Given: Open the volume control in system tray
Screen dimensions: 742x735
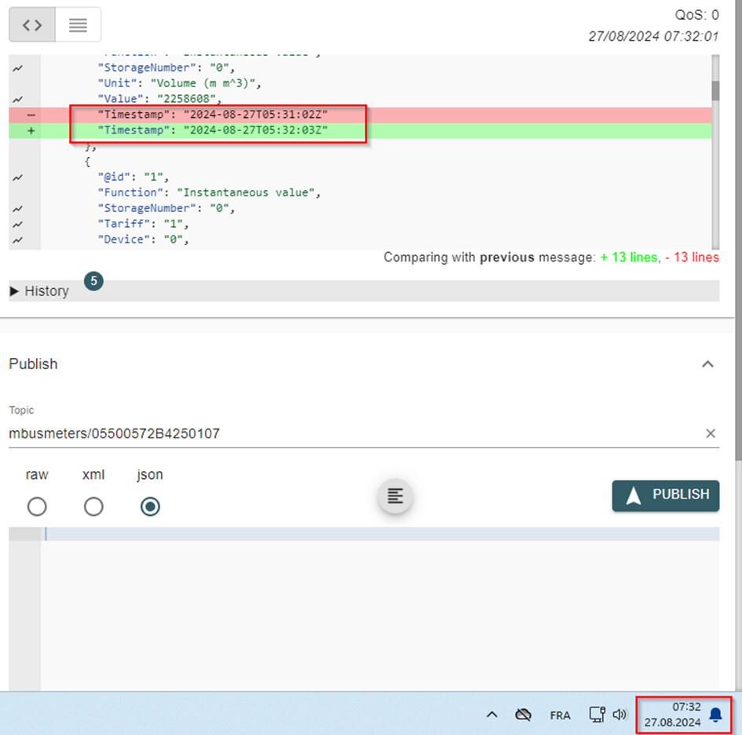Looking at the screenshot, I should 620,715.
